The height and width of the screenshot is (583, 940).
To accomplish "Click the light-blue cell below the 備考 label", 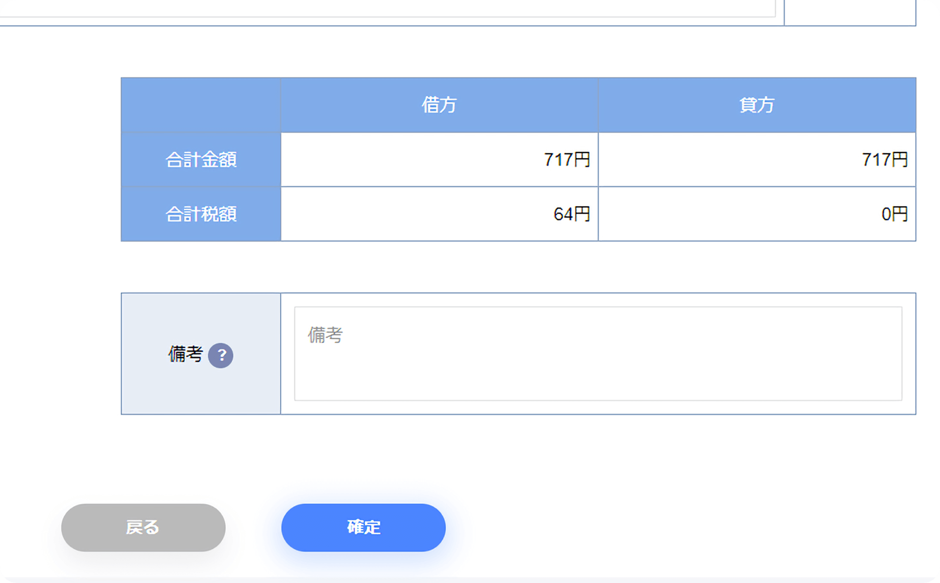I will 201,393.
